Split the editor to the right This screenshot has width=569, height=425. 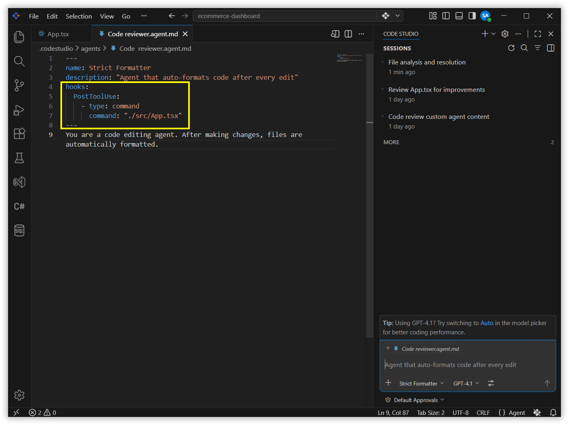[349, 34]
